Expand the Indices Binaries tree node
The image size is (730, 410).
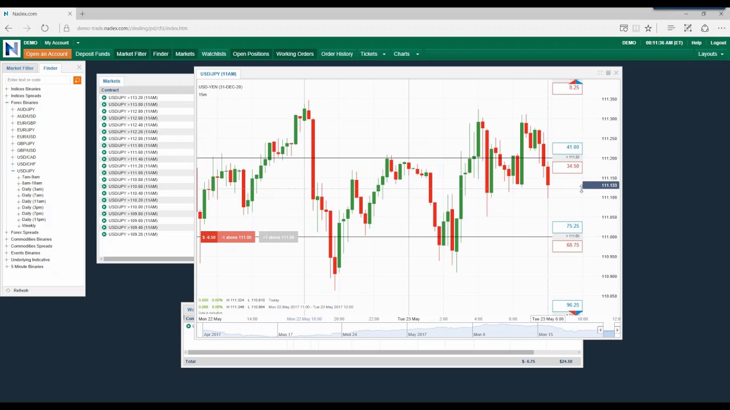[x=6, y=89]
